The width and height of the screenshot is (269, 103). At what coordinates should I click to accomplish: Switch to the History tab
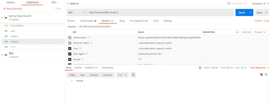point(11,2)
